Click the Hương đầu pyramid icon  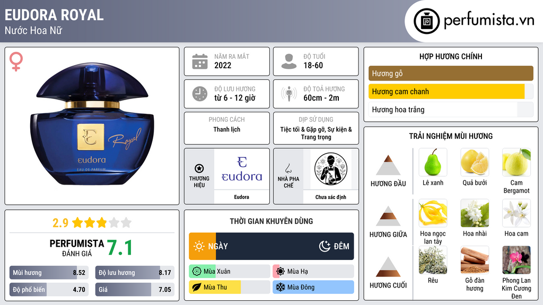[388, 165]
